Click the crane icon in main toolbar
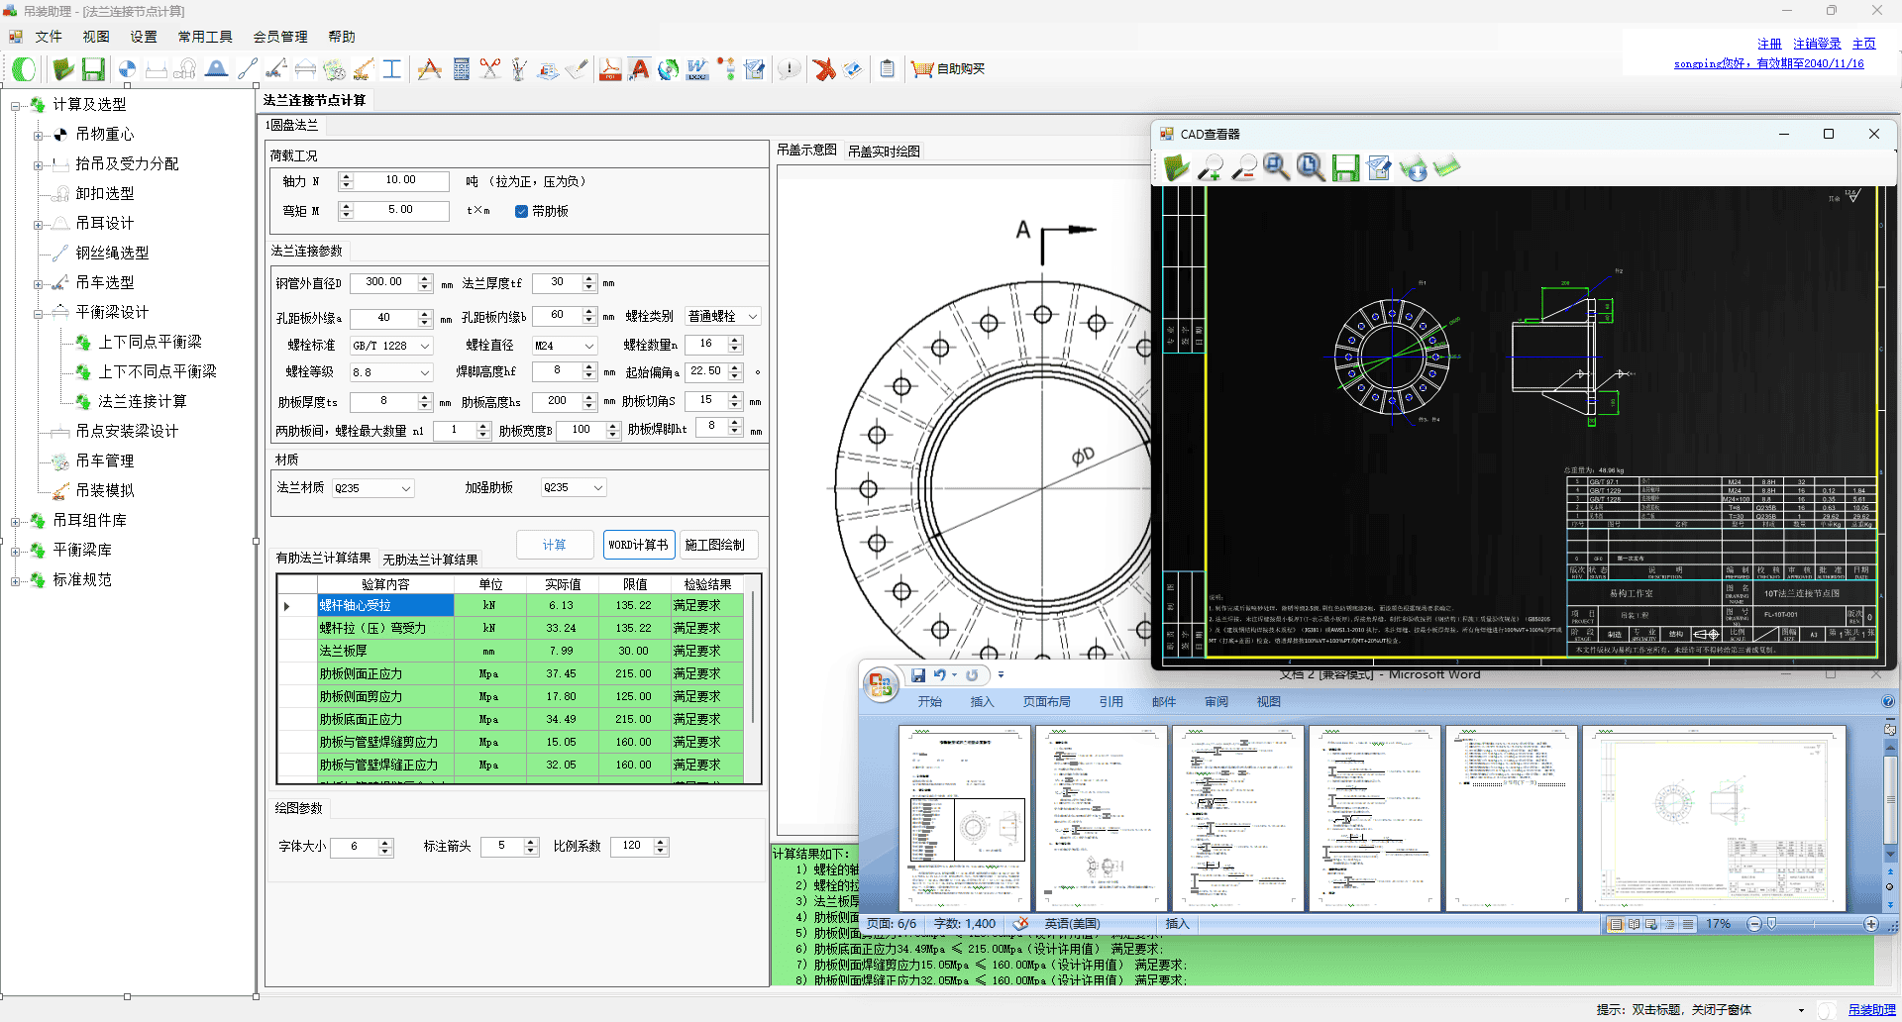This screenshot has width=1902, height=1022. tap(276, 69)
